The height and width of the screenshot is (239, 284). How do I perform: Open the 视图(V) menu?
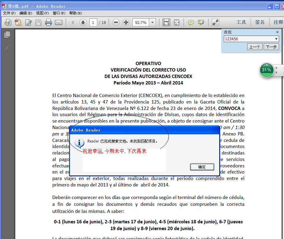pos(42,13)
